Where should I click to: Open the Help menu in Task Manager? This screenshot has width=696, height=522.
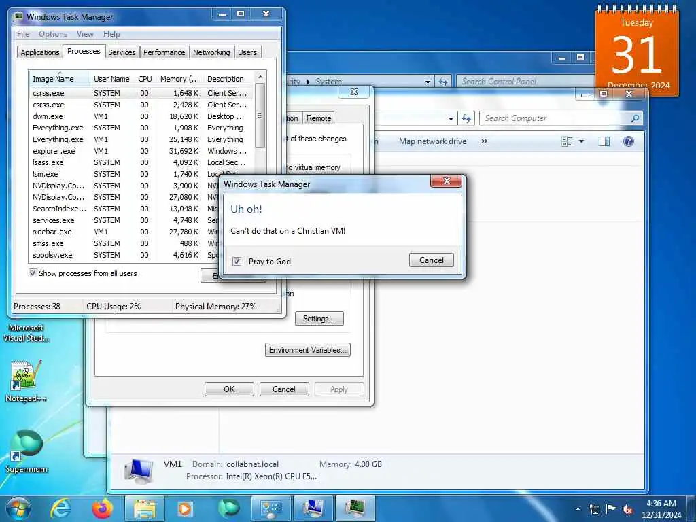click(x=111, y=34)
